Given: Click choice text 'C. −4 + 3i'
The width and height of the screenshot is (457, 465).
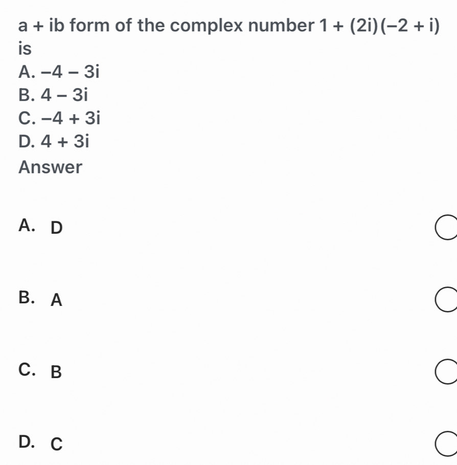Looking at the screenshot, I should click(x=59, y=119).
